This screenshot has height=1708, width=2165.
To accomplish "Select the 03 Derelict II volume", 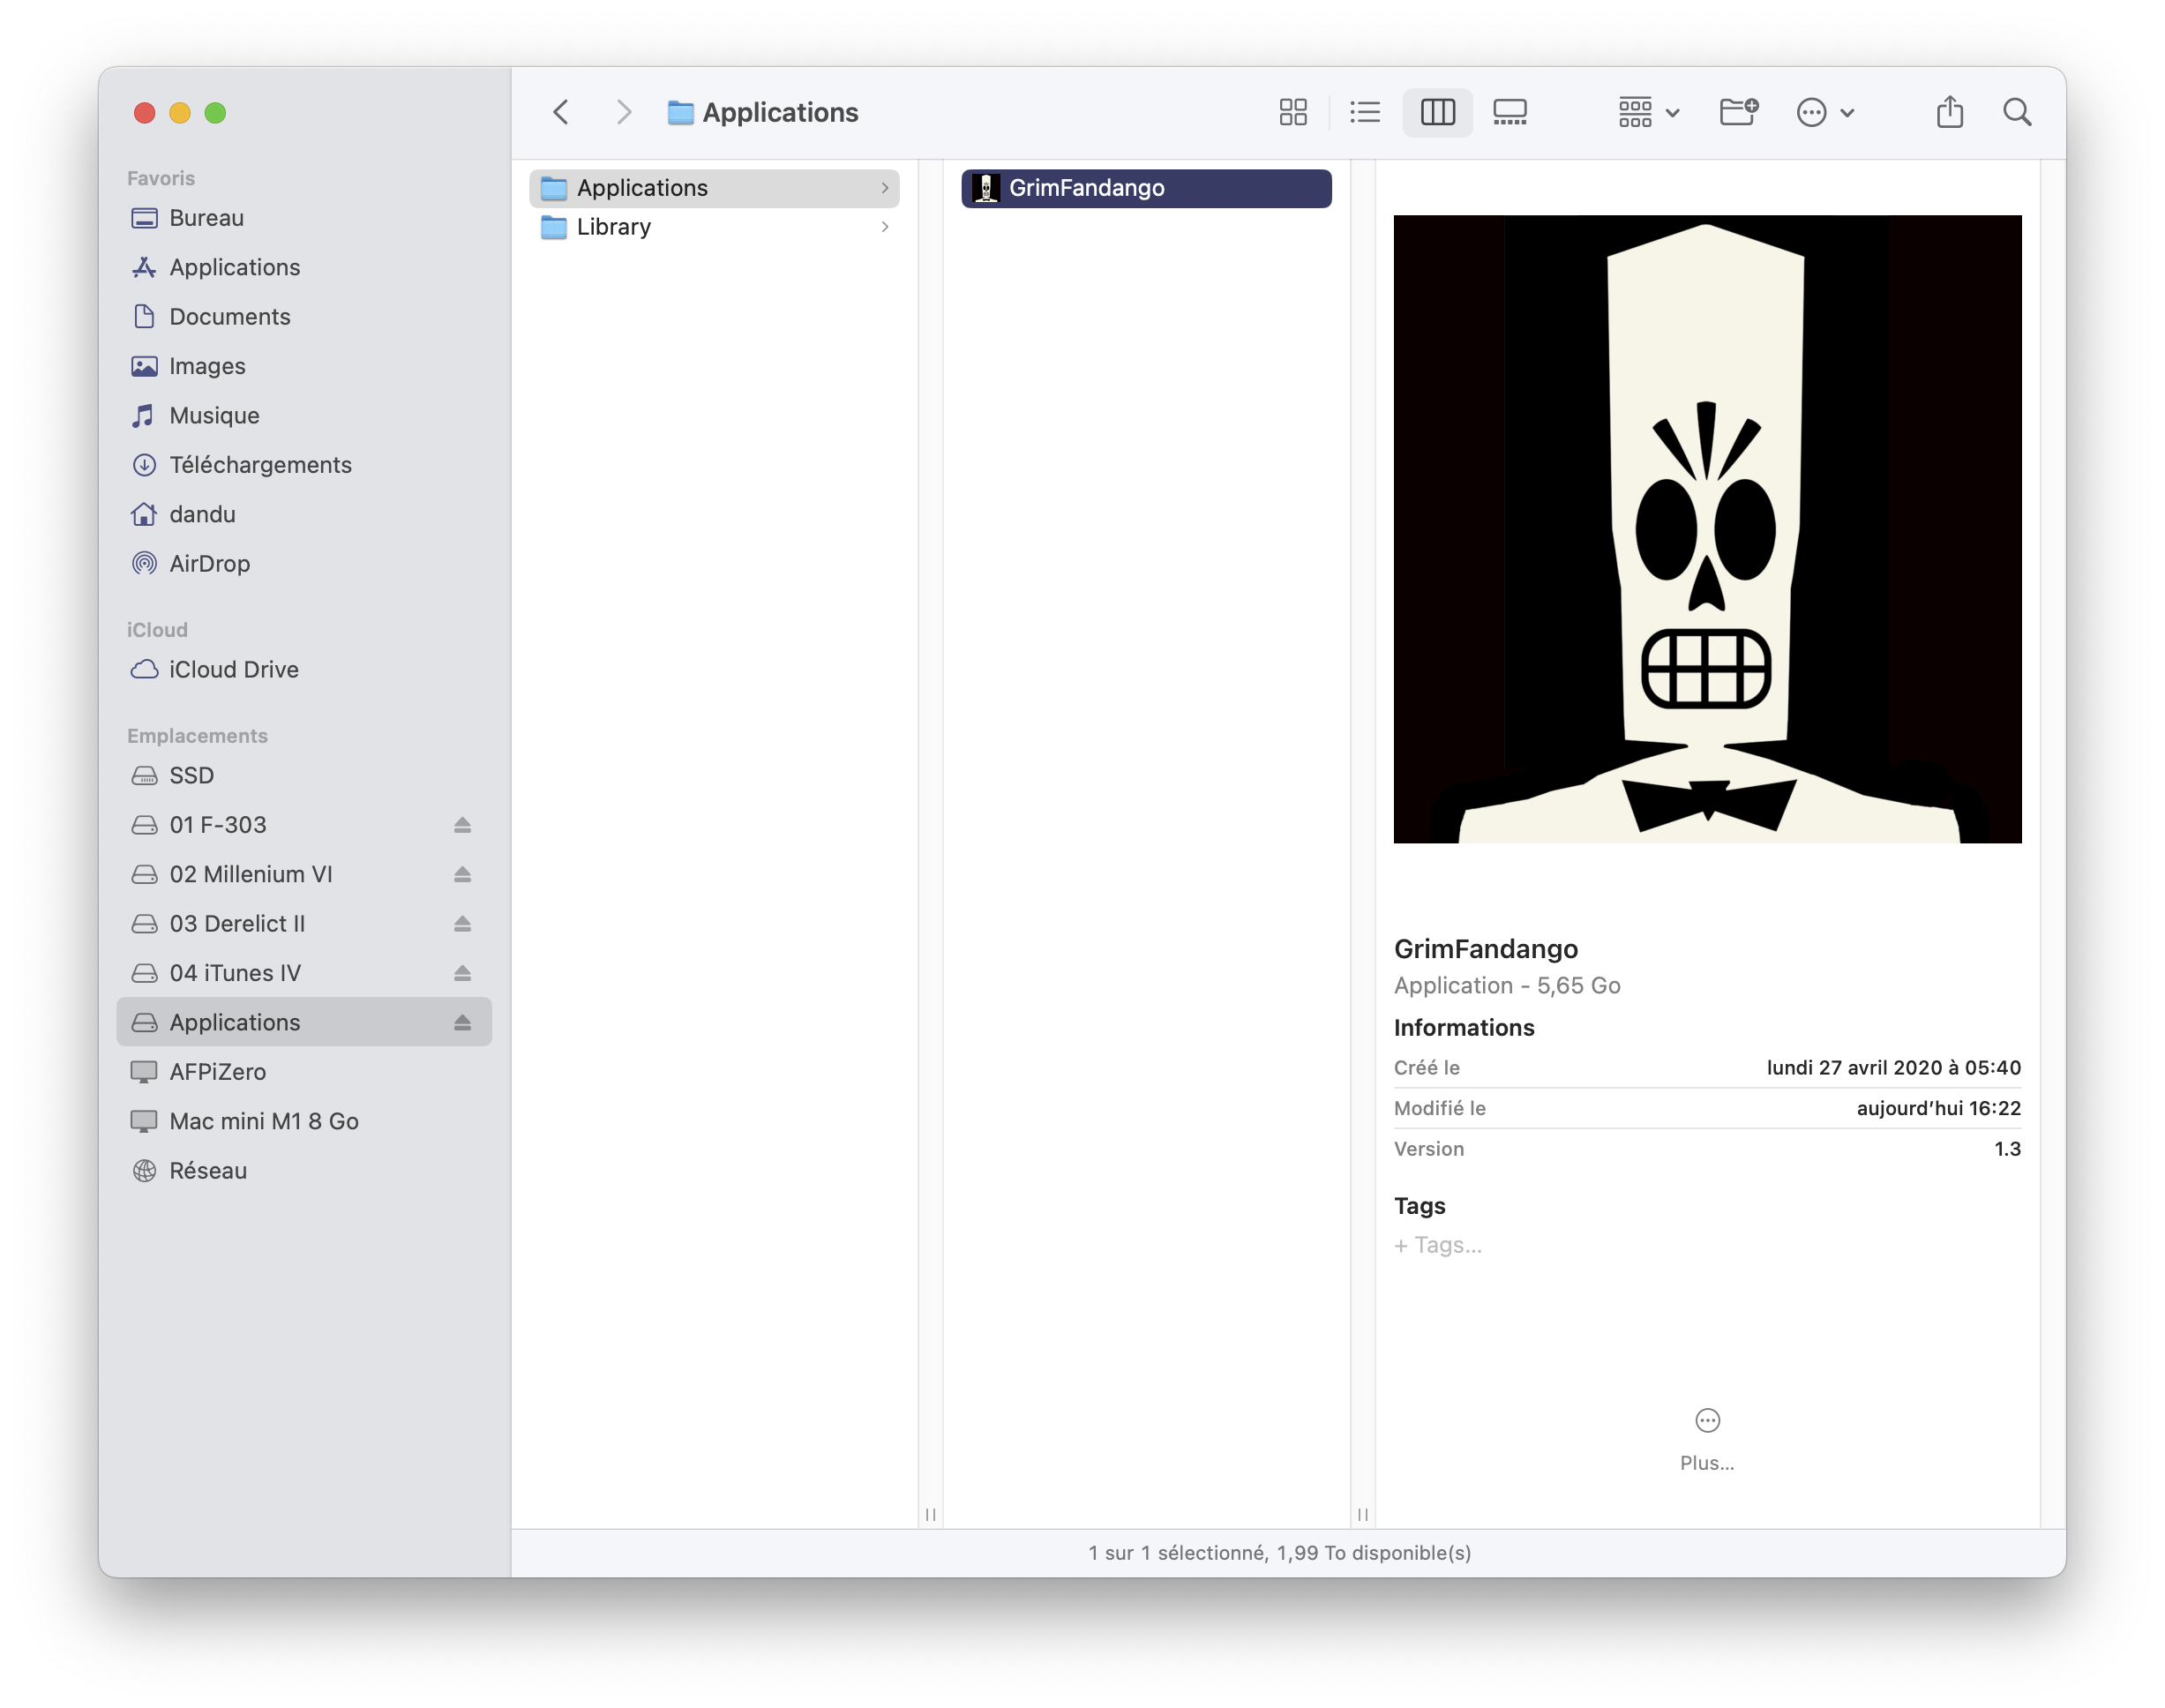I will coord(304,923).
